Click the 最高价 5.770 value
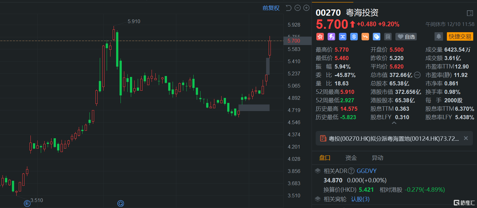Viewport: 477px width, 208px height. point(341,49)
